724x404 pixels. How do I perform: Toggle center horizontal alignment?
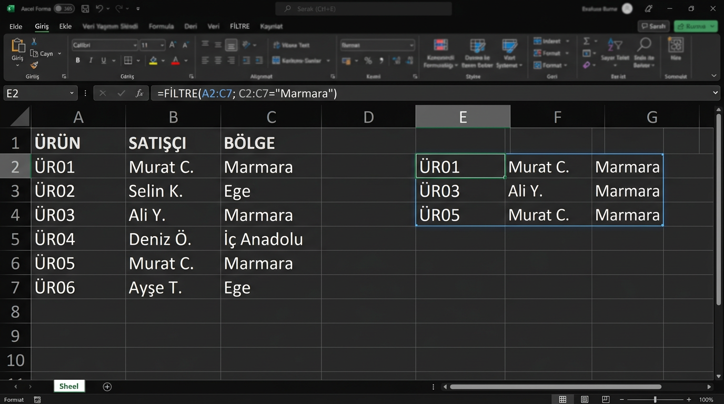218,61
